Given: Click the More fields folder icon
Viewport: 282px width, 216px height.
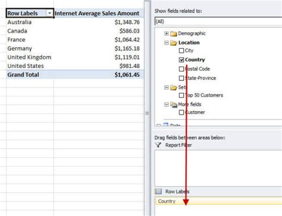Looking at the screenshot, I should tap(174, 105).
